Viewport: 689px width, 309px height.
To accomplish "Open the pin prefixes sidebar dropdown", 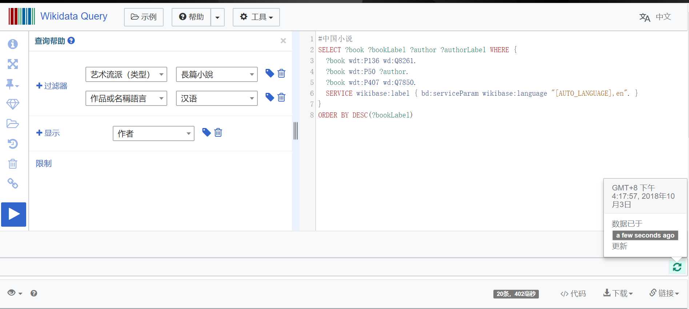I will point(12,84).
